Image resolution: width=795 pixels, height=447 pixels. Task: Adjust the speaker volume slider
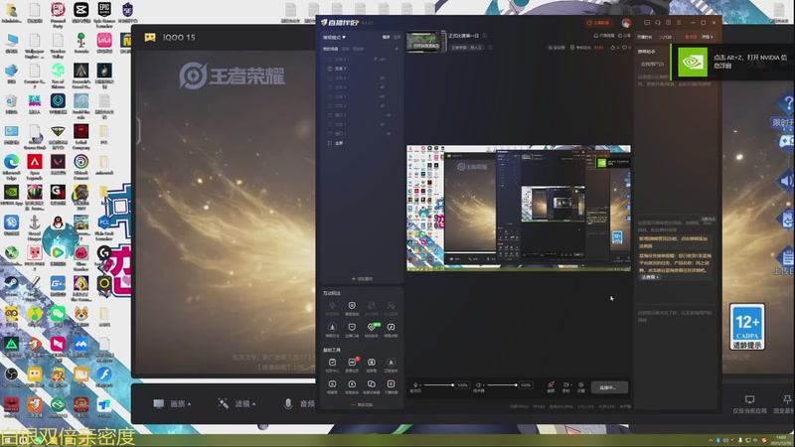coord(502,385)
